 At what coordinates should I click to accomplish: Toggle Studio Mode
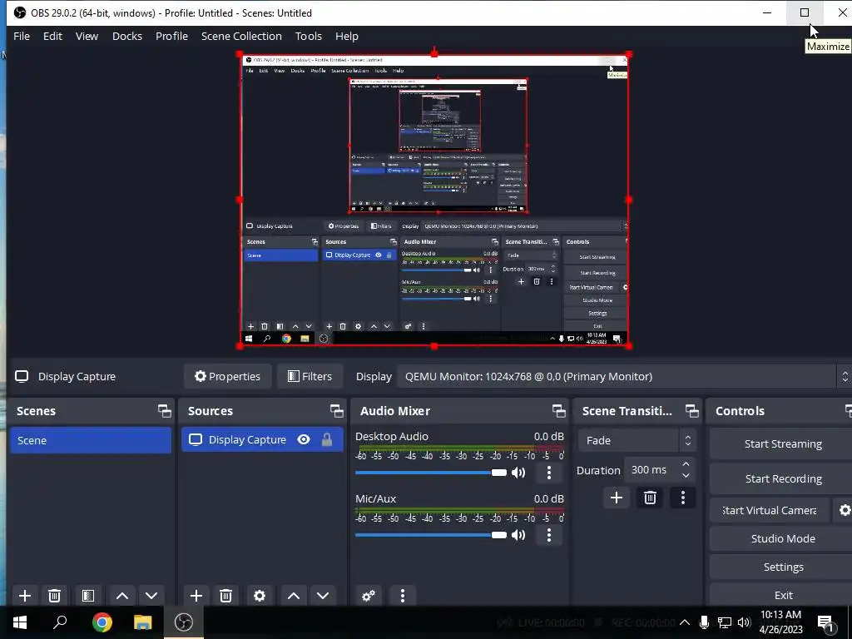click(783, 538)
